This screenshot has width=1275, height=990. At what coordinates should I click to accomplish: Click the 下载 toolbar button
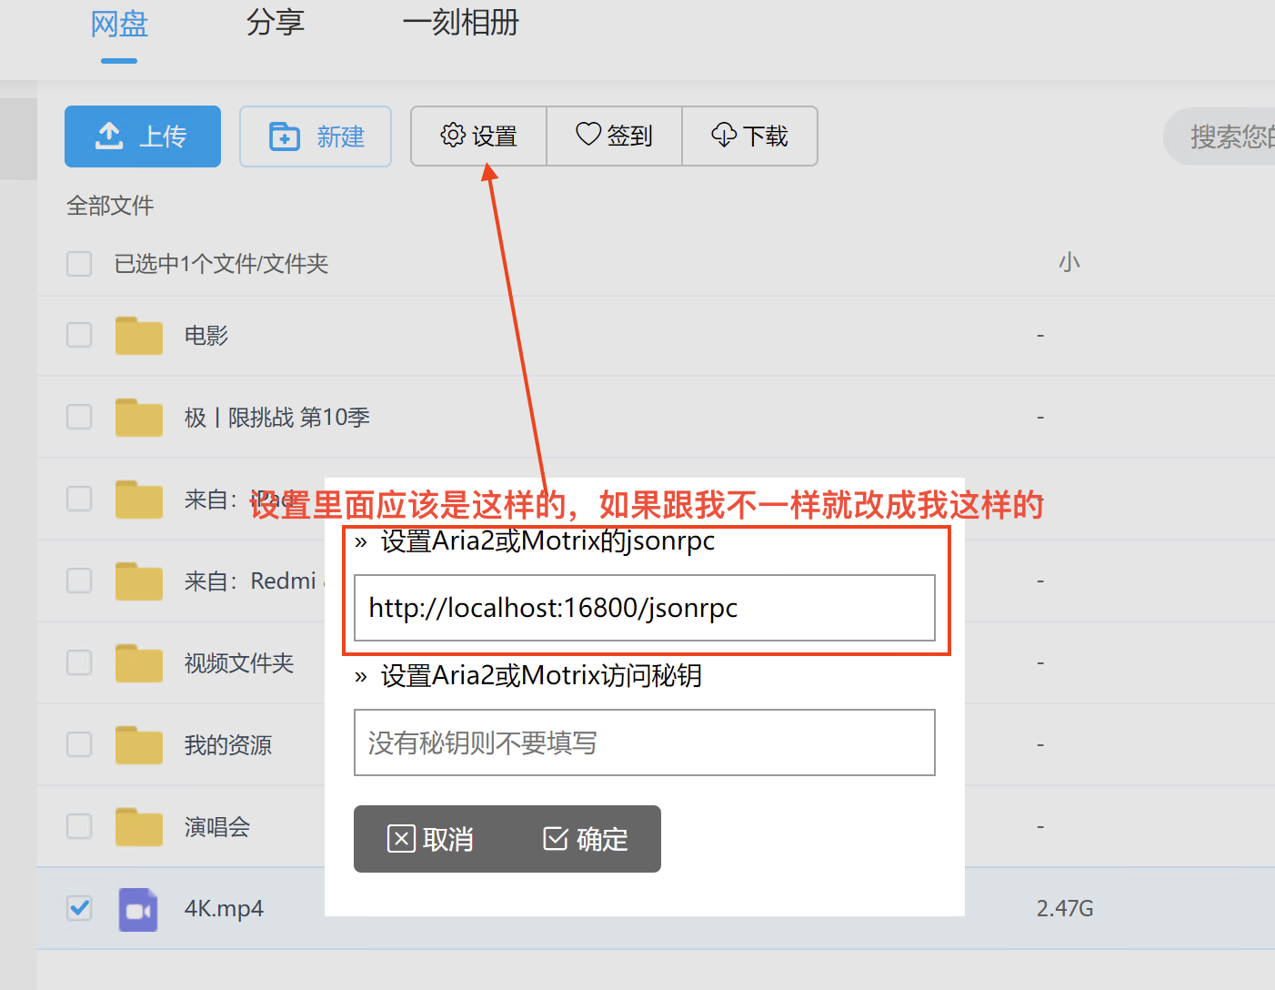pos(749,136)
